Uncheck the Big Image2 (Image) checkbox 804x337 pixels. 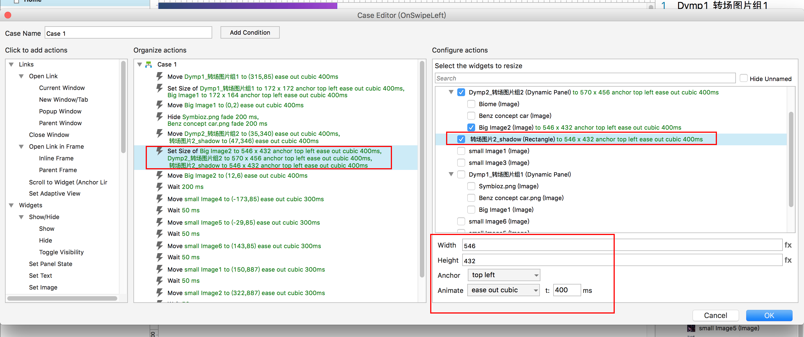(x=471, y=127)
